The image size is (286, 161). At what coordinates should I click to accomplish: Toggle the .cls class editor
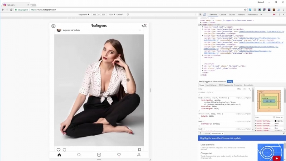[x=245, y=89]
